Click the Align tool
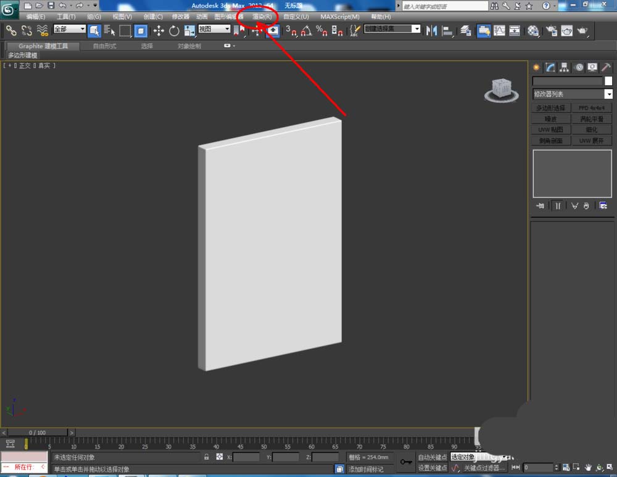Image resolution: width=617 pixels, height=477 pixels. tap(447, 31)
